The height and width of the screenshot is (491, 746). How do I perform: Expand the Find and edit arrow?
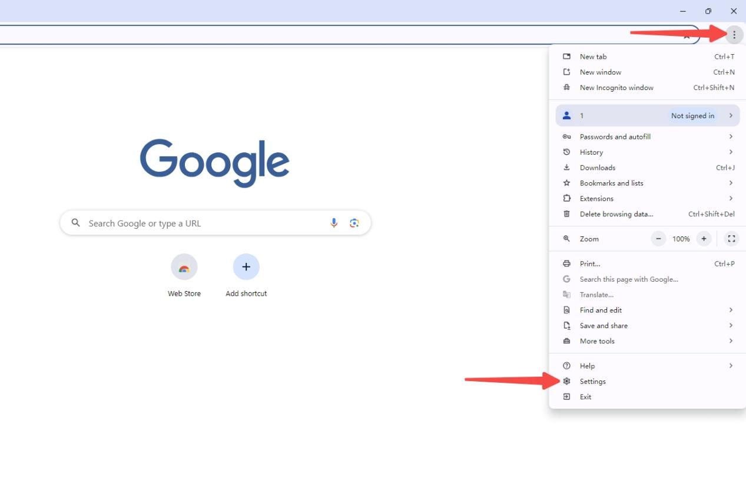click(731, 310)
